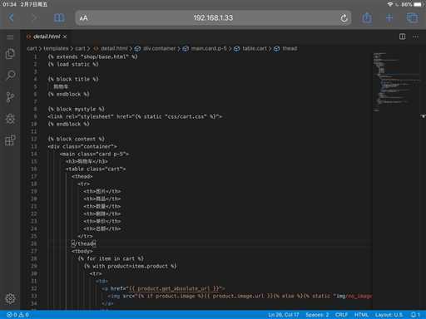Click '{% for item in cart %}' line

pyautogui.click(x=111, y=258)
